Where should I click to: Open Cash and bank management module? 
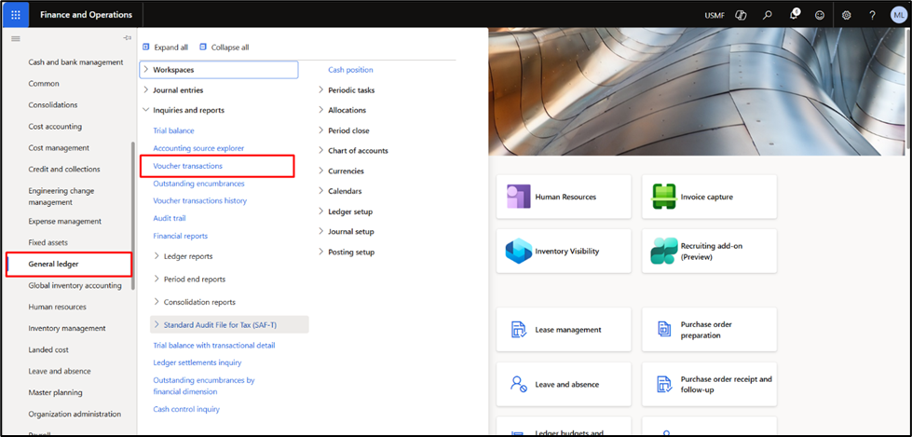tap(75, 62)
